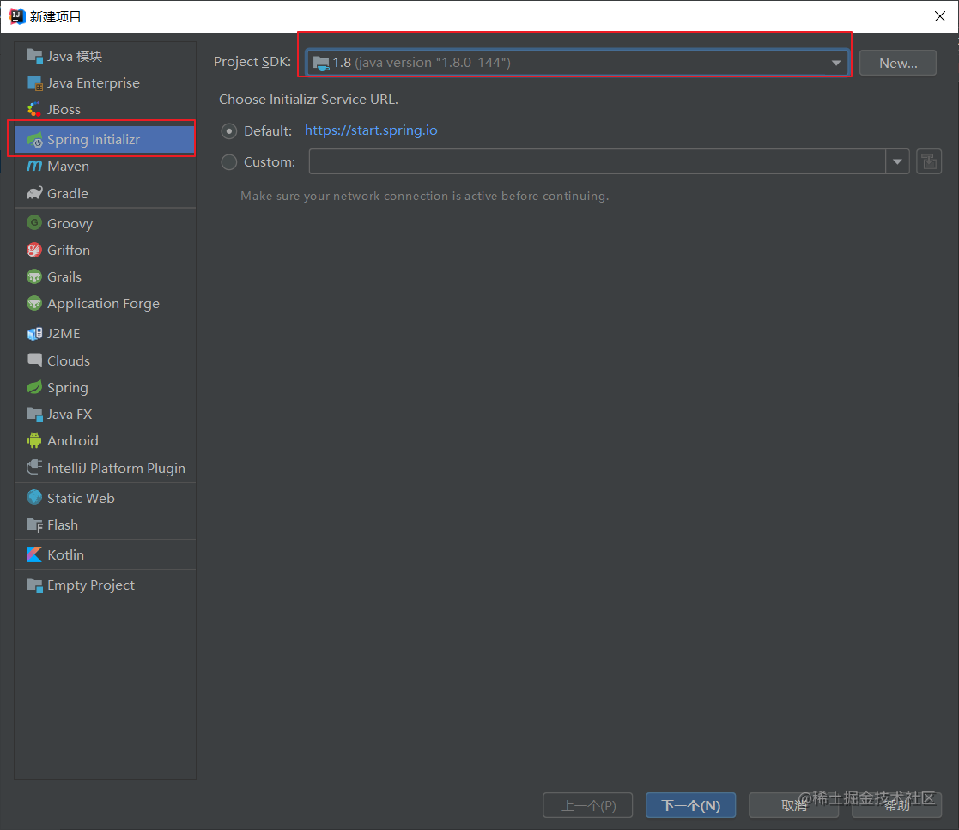Click the 取消 cancel button

pos(794,805)
